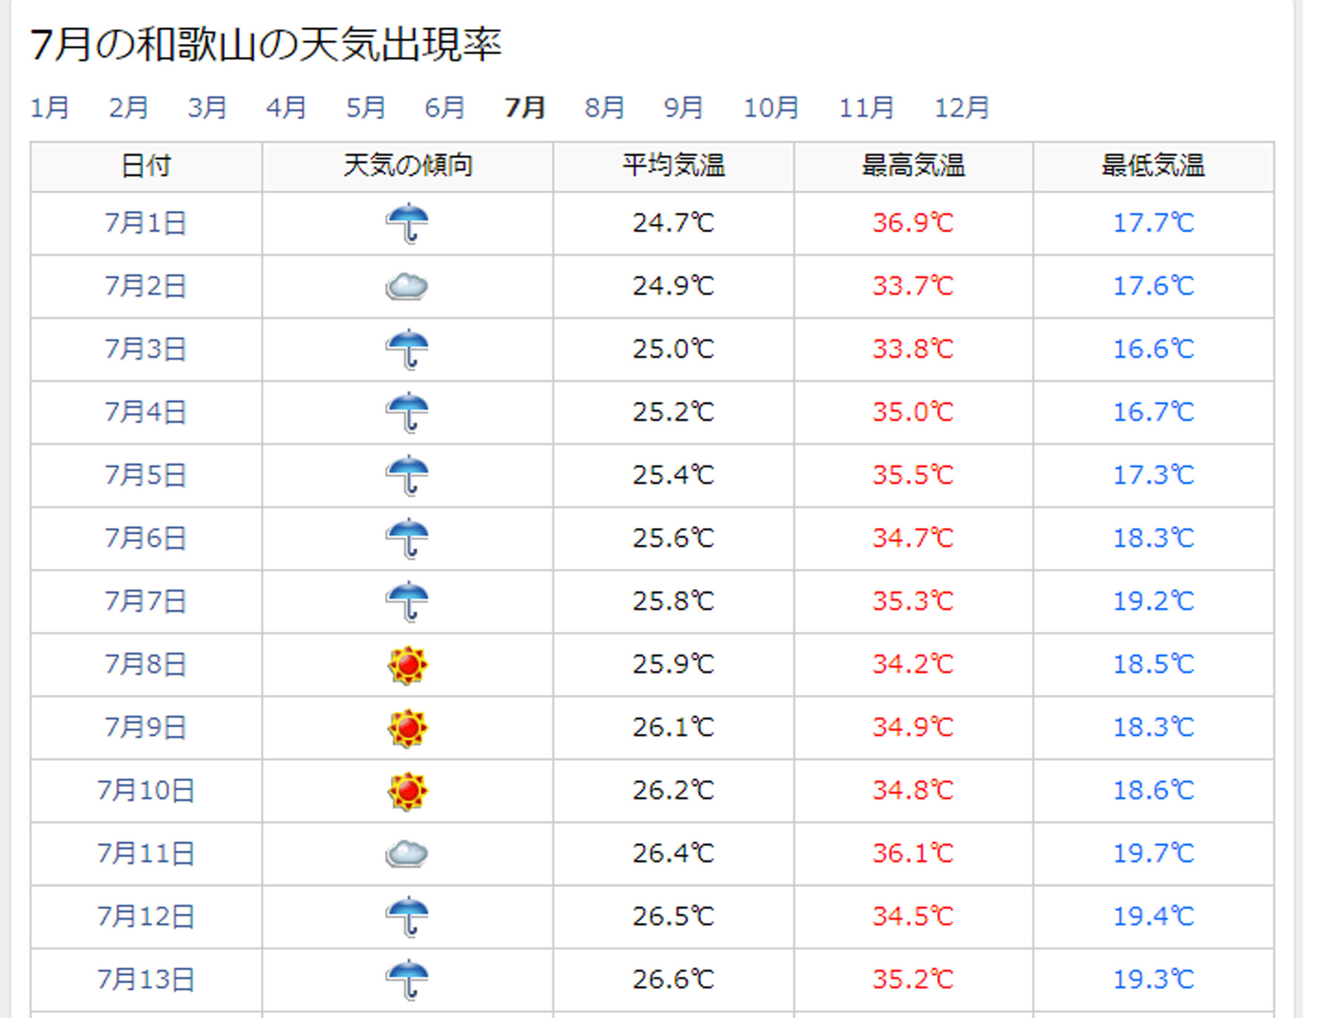Viewport: 1321px width, 1018px height.
Task: Select the 17.7℃ minimum temperature cell
Action: [1153, 223]
